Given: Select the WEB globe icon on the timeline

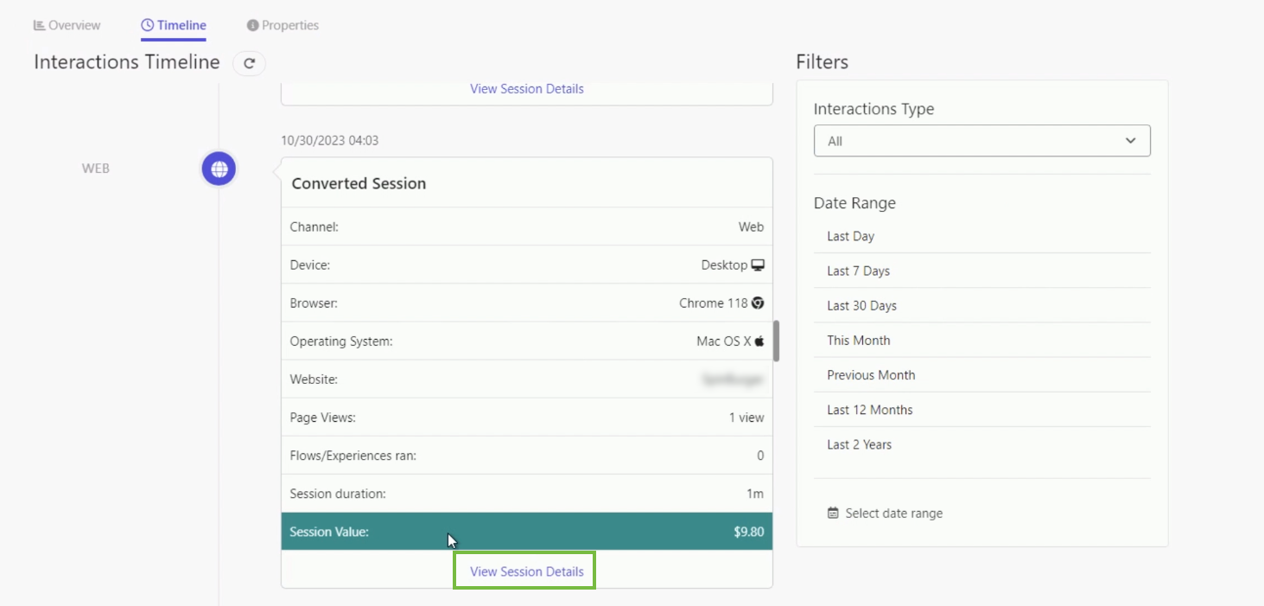Looking at the screenshot, I should pos(219,169).
